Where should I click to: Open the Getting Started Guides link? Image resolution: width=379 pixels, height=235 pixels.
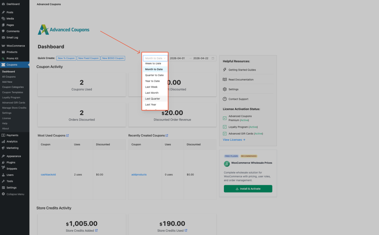pyautogui.click(x=242, y=70)
